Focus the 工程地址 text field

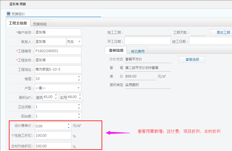point(58,69)
